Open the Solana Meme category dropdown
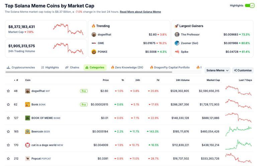Image resolution: width=257 pixels, height=166 pixels. coord(218,70)
